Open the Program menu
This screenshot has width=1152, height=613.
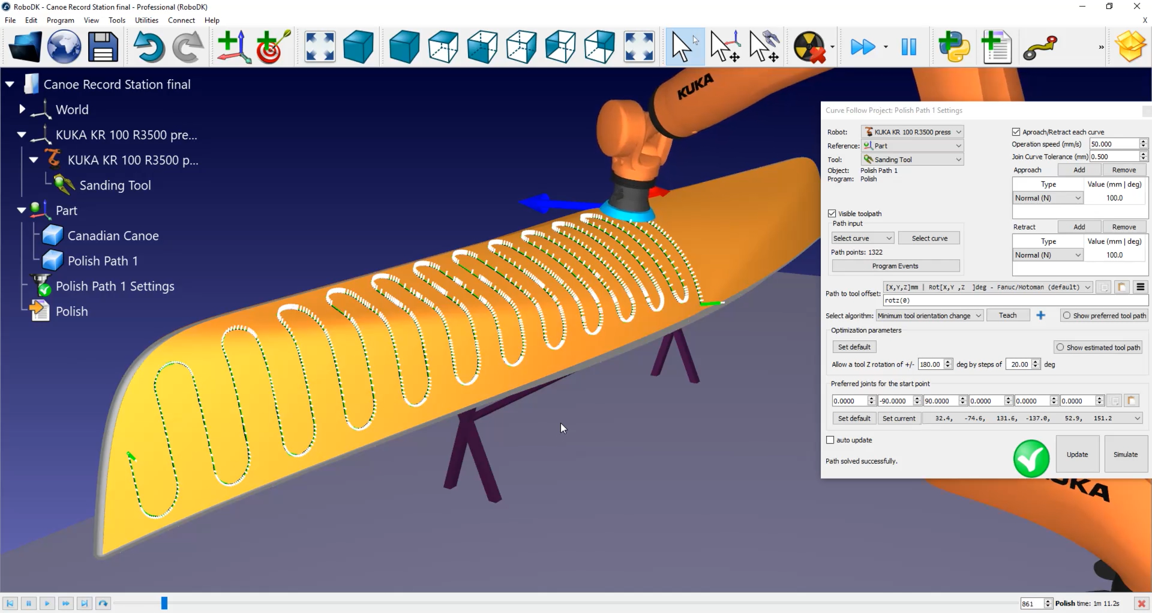coord(60,20)
